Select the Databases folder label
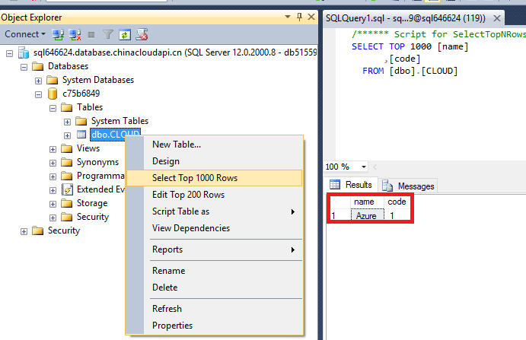This screenshot has height=340, width=526. coord(68,66)
